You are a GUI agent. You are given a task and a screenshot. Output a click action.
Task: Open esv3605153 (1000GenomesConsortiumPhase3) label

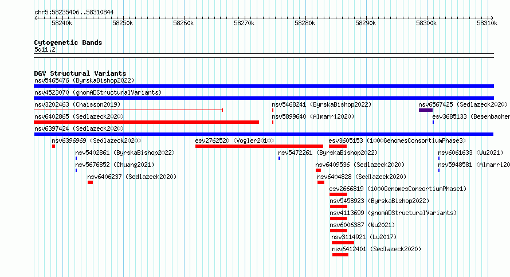click(397, 141)
